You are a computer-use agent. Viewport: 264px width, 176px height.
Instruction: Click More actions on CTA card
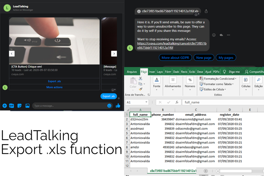[54, 87]
